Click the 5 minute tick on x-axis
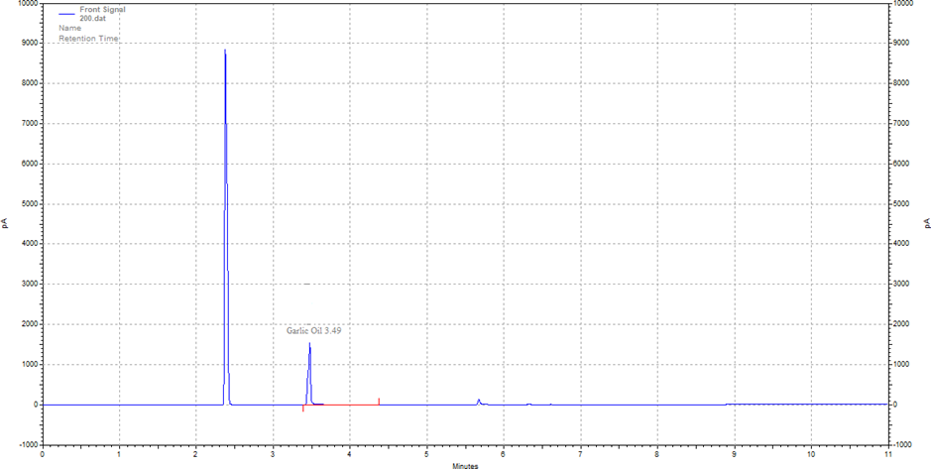Image resolution: width=931 pixels, height=469 pixels. click(426, 454)
